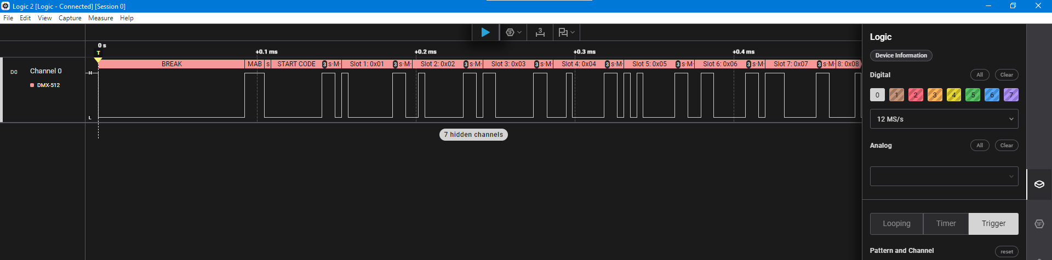
Task: Expand the 12 MS/s sample rate dropdown
Action: (x=944, y=119)
